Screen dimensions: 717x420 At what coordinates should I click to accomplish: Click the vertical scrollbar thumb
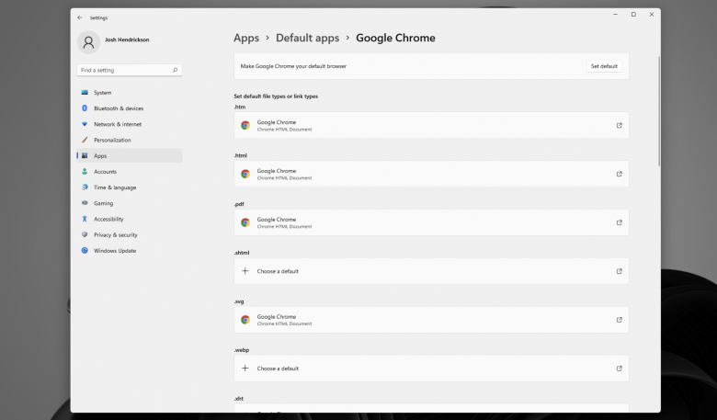click(x=659, y=111)
